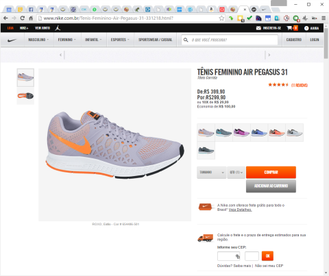
Task: Click the banner left arrow
Action: coord(60,55)
